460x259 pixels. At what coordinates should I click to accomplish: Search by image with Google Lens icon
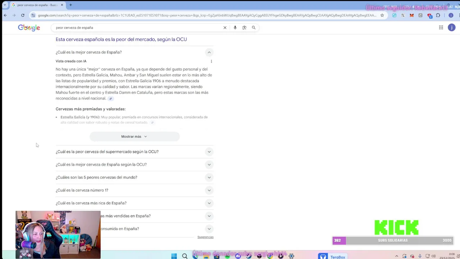[x=244, y=28]
